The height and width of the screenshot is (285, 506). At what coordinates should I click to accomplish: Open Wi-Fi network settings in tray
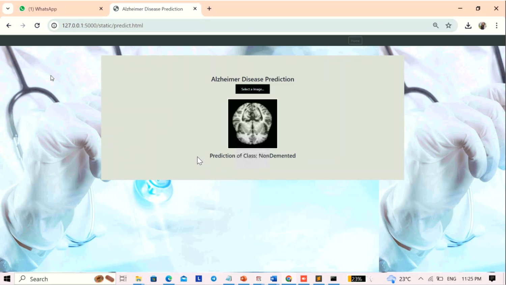tap(431, 279)
